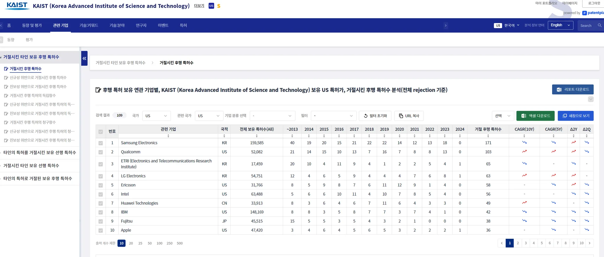
Task: Click the search magnifier icon
Action: [600, 25]
